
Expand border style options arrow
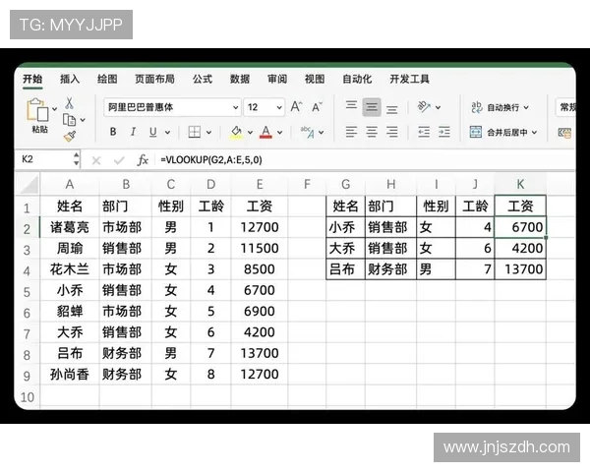tap(208, 133)
